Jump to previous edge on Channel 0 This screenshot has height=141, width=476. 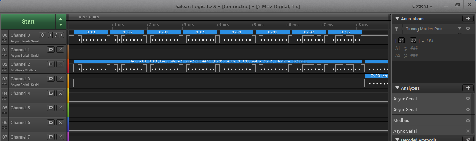(x=50, y=35)
